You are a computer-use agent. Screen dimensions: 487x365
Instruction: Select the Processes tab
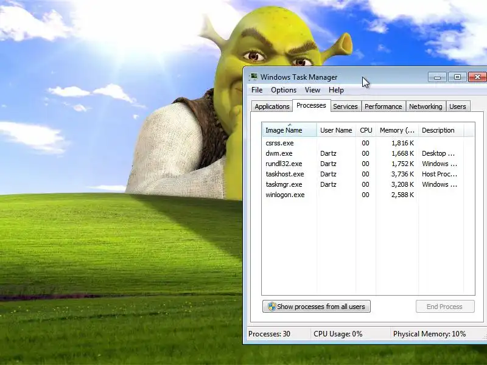tap(311, 105)
